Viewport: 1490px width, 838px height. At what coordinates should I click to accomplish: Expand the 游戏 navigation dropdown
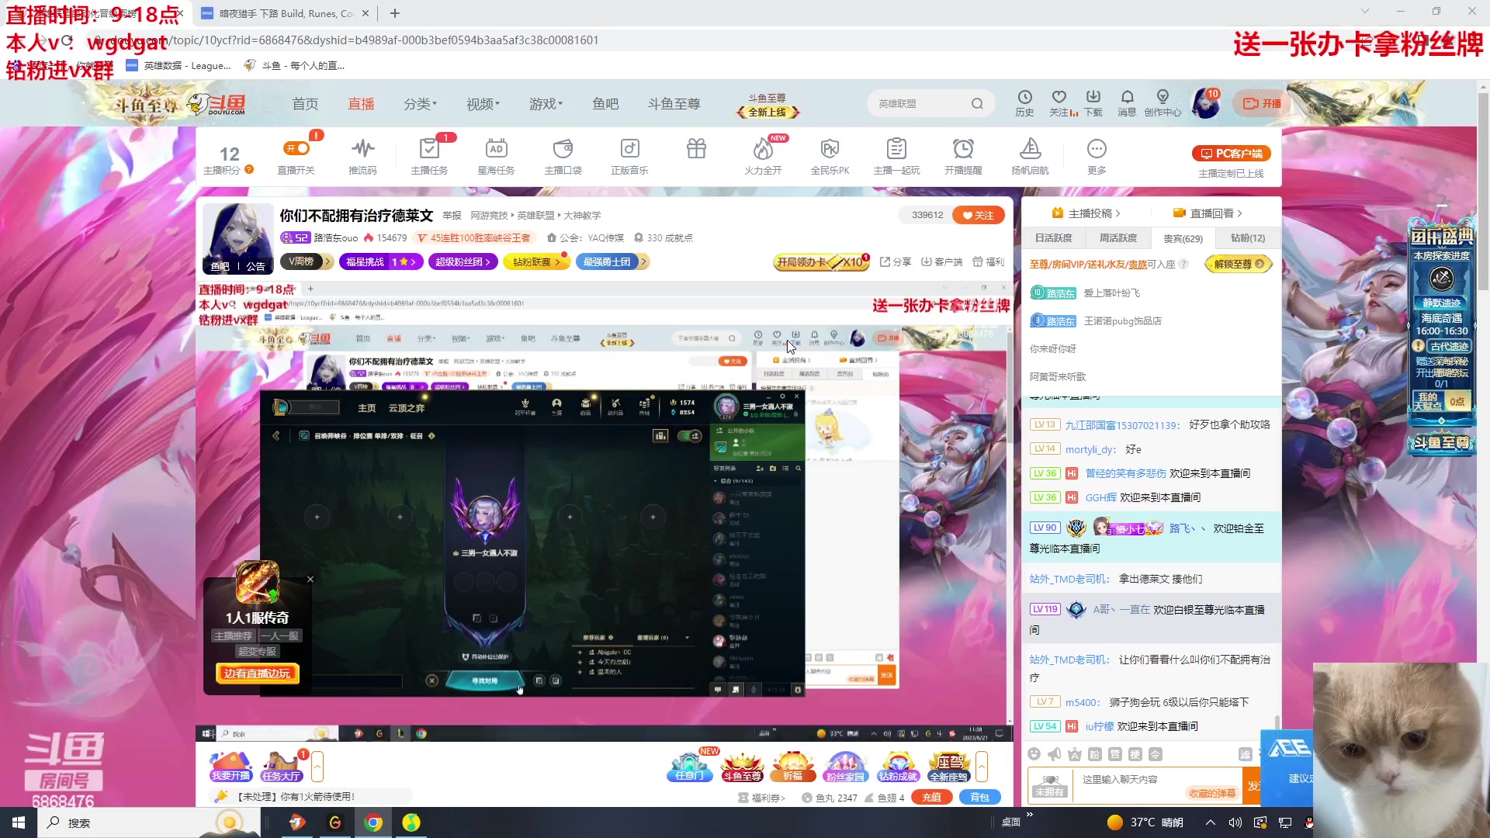pyautogui.click(x=546, y=104)
